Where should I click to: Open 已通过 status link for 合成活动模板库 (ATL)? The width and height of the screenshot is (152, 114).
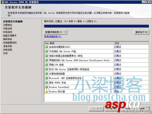tap(117, 47)
